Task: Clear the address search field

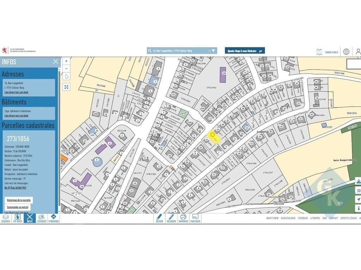Action: pos(209,51)
